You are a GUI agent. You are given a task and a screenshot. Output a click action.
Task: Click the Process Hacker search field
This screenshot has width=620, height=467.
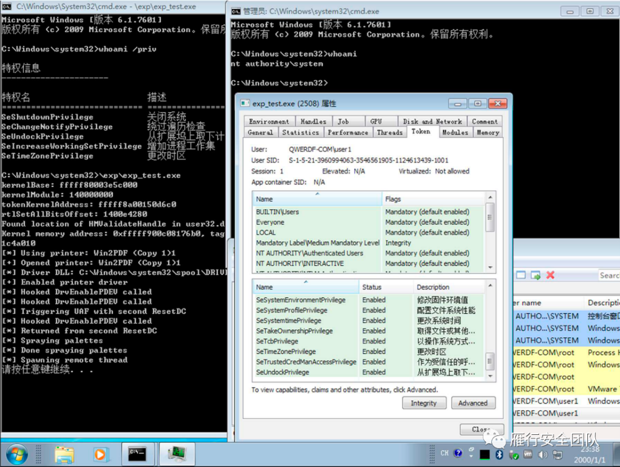[609, 275]
